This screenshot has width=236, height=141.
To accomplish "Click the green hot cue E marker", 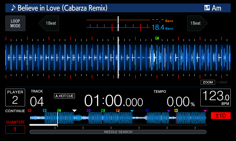I will [x=103, y=110].
